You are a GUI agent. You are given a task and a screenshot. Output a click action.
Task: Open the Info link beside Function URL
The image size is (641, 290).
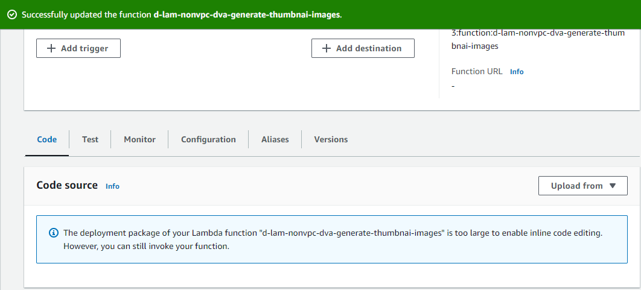coord(517,72)
